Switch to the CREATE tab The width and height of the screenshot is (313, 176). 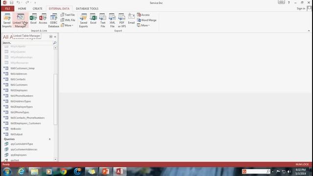pos(38,9)
